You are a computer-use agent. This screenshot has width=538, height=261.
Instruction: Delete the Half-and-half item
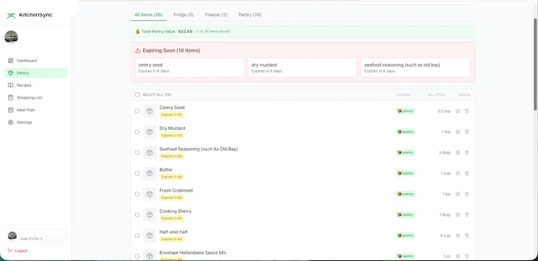click(x=467, y=235)
